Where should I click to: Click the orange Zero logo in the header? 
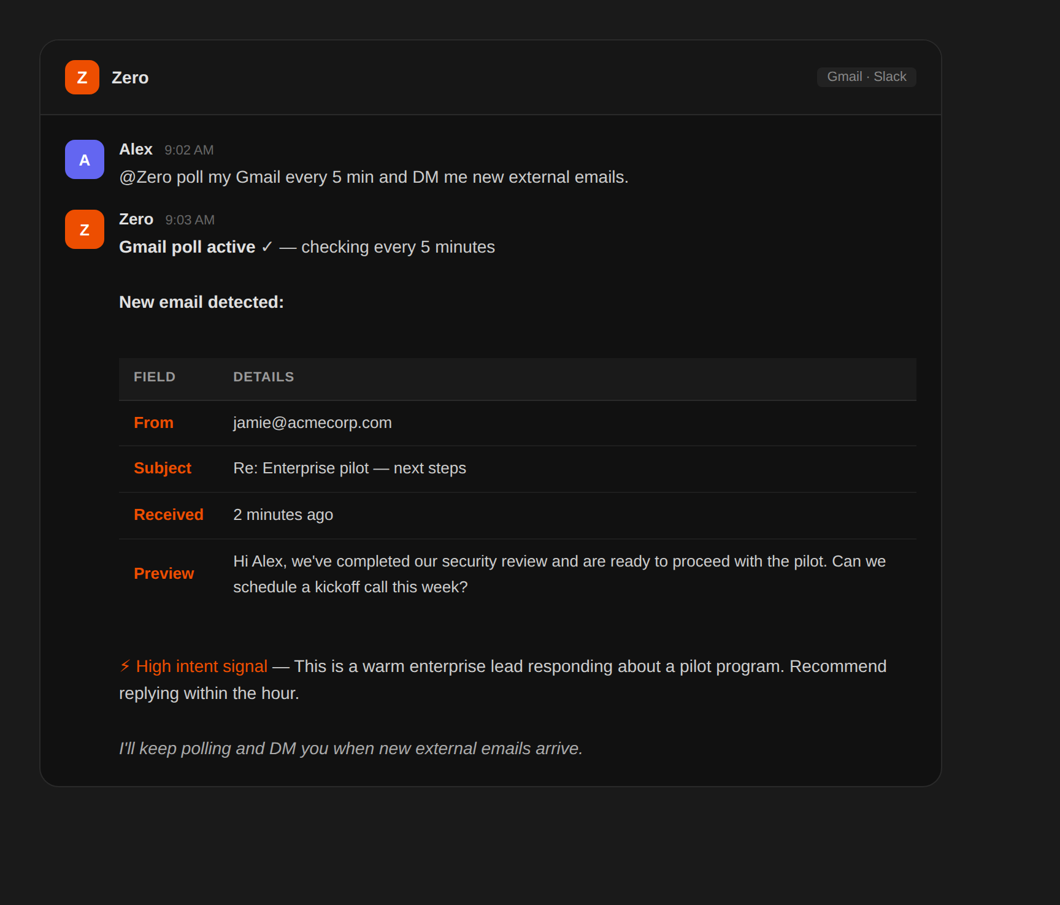[82, 77]
